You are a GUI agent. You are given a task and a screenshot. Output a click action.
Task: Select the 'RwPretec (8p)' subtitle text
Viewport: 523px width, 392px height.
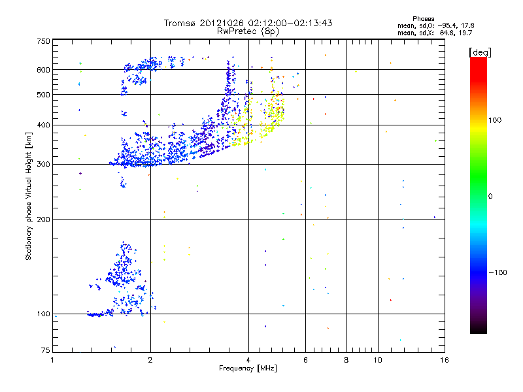[x=248, y=31]
